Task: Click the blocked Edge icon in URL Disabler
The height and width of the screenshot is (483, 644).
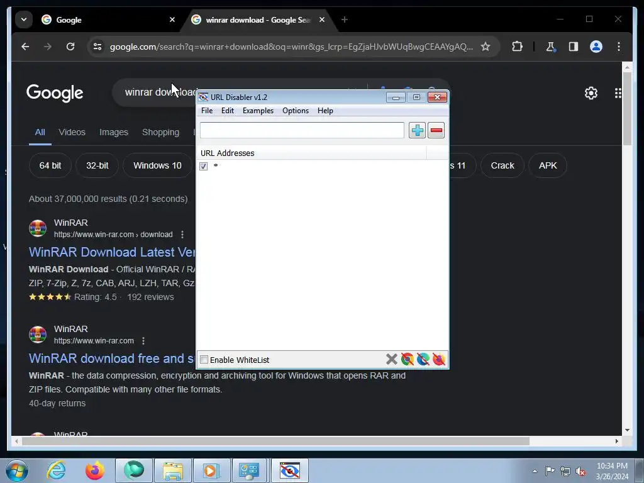Action: (423, 359)
